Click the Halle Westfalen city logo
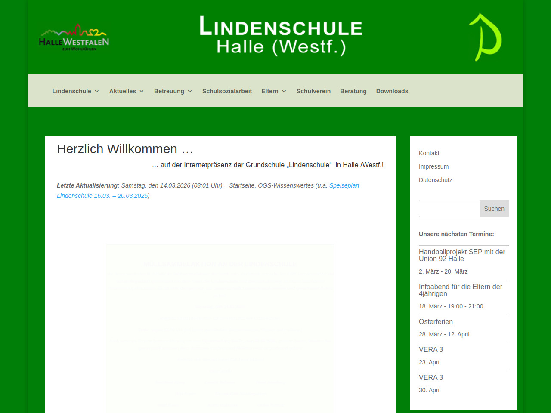Image resolution: width=551 pixels, height=413 pixels. (x=74, y=37)
